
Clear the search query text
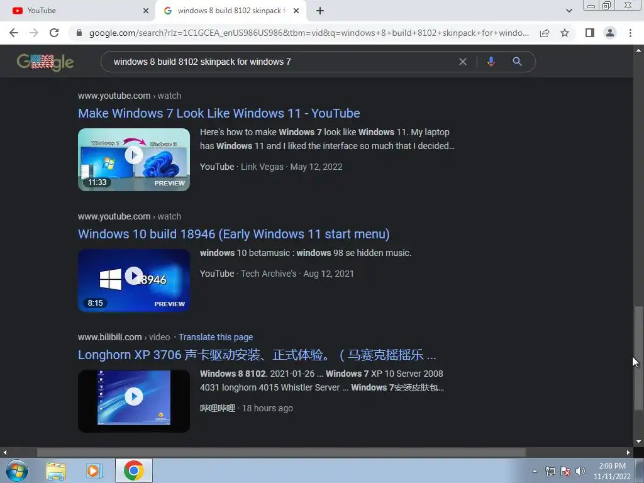click(463, 62)
